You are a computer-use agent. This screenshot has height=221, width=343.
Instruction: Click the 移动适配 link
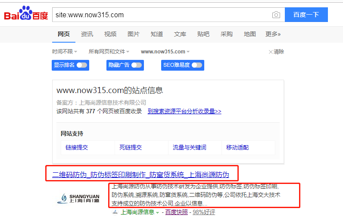237,148
